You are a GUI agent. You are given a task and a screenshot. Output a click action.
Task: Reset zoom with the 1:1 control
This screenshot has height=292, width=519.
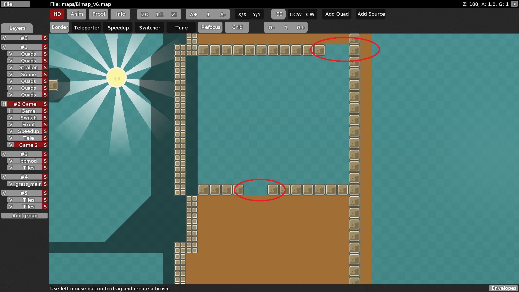tap(159, 14)
